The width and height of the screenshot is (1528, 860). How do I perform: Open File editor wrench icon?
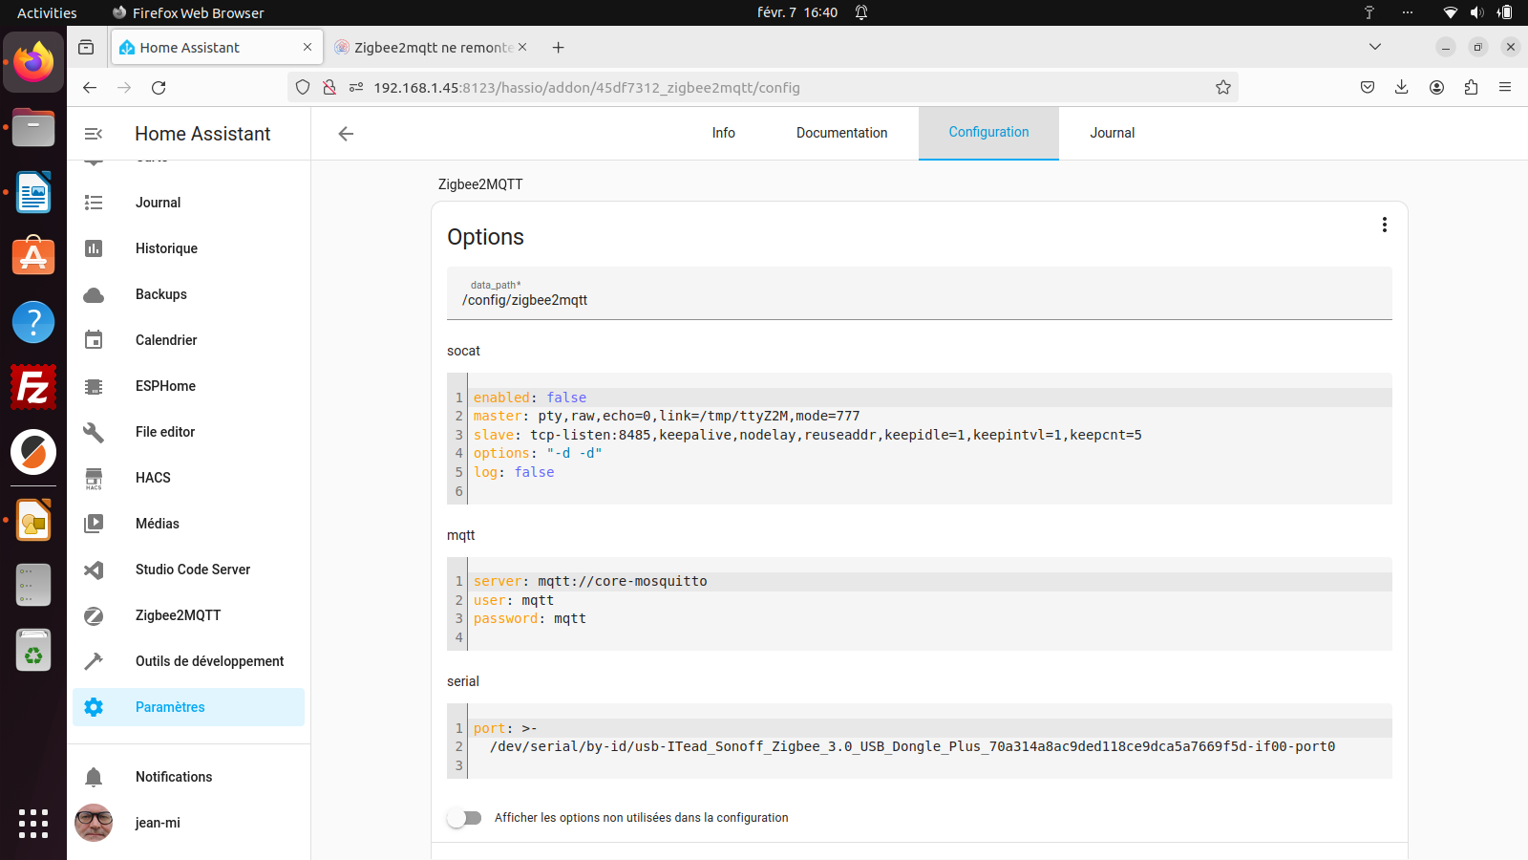tap(94, 432)
